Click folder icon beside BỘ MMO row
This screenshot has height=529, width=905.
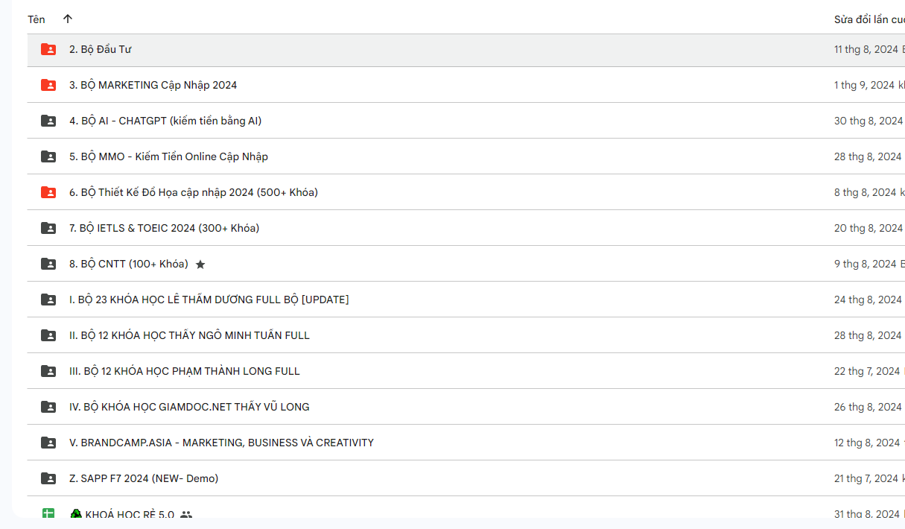click(48, 156)
